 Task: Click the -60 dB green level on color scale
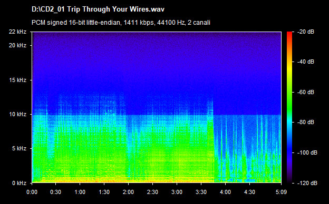pos(289,92)
